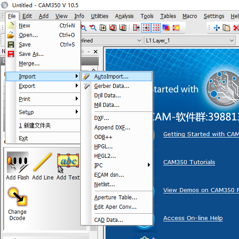Image resolution: width=239 pixels, height=239 pixels.
Task: Open the Utilities menu
Action: [100, 16]
